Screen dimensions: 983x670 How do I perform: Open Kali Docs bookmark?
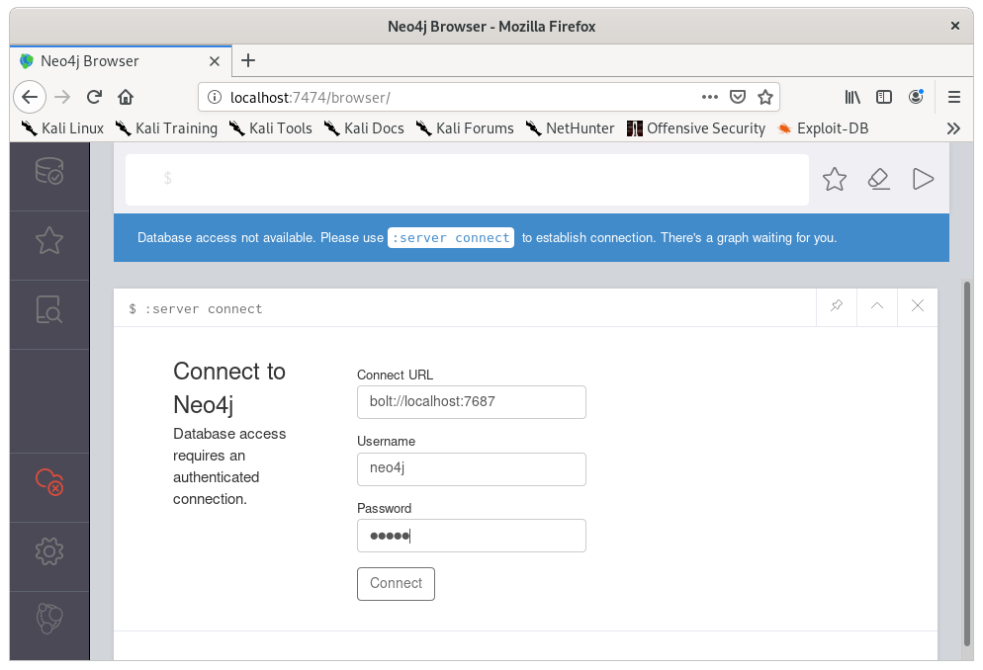click(364, 128)
